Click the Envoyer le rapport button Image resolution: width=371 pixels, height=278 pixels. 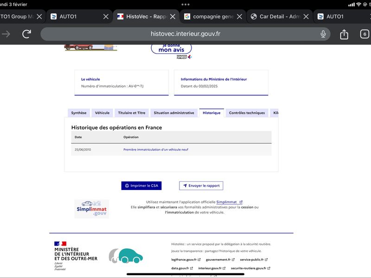201,186
